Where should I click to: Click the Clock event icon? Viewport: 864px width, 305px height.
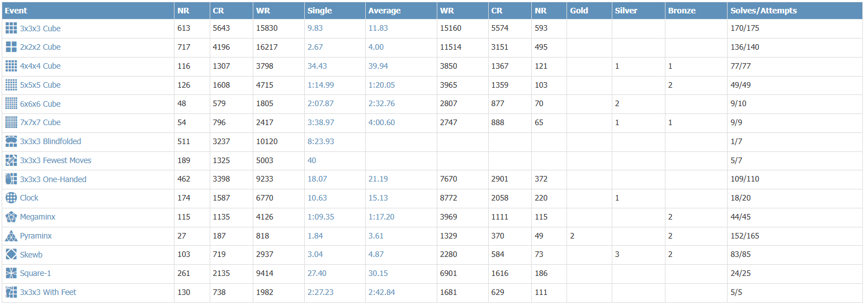(x=11, y=198)
